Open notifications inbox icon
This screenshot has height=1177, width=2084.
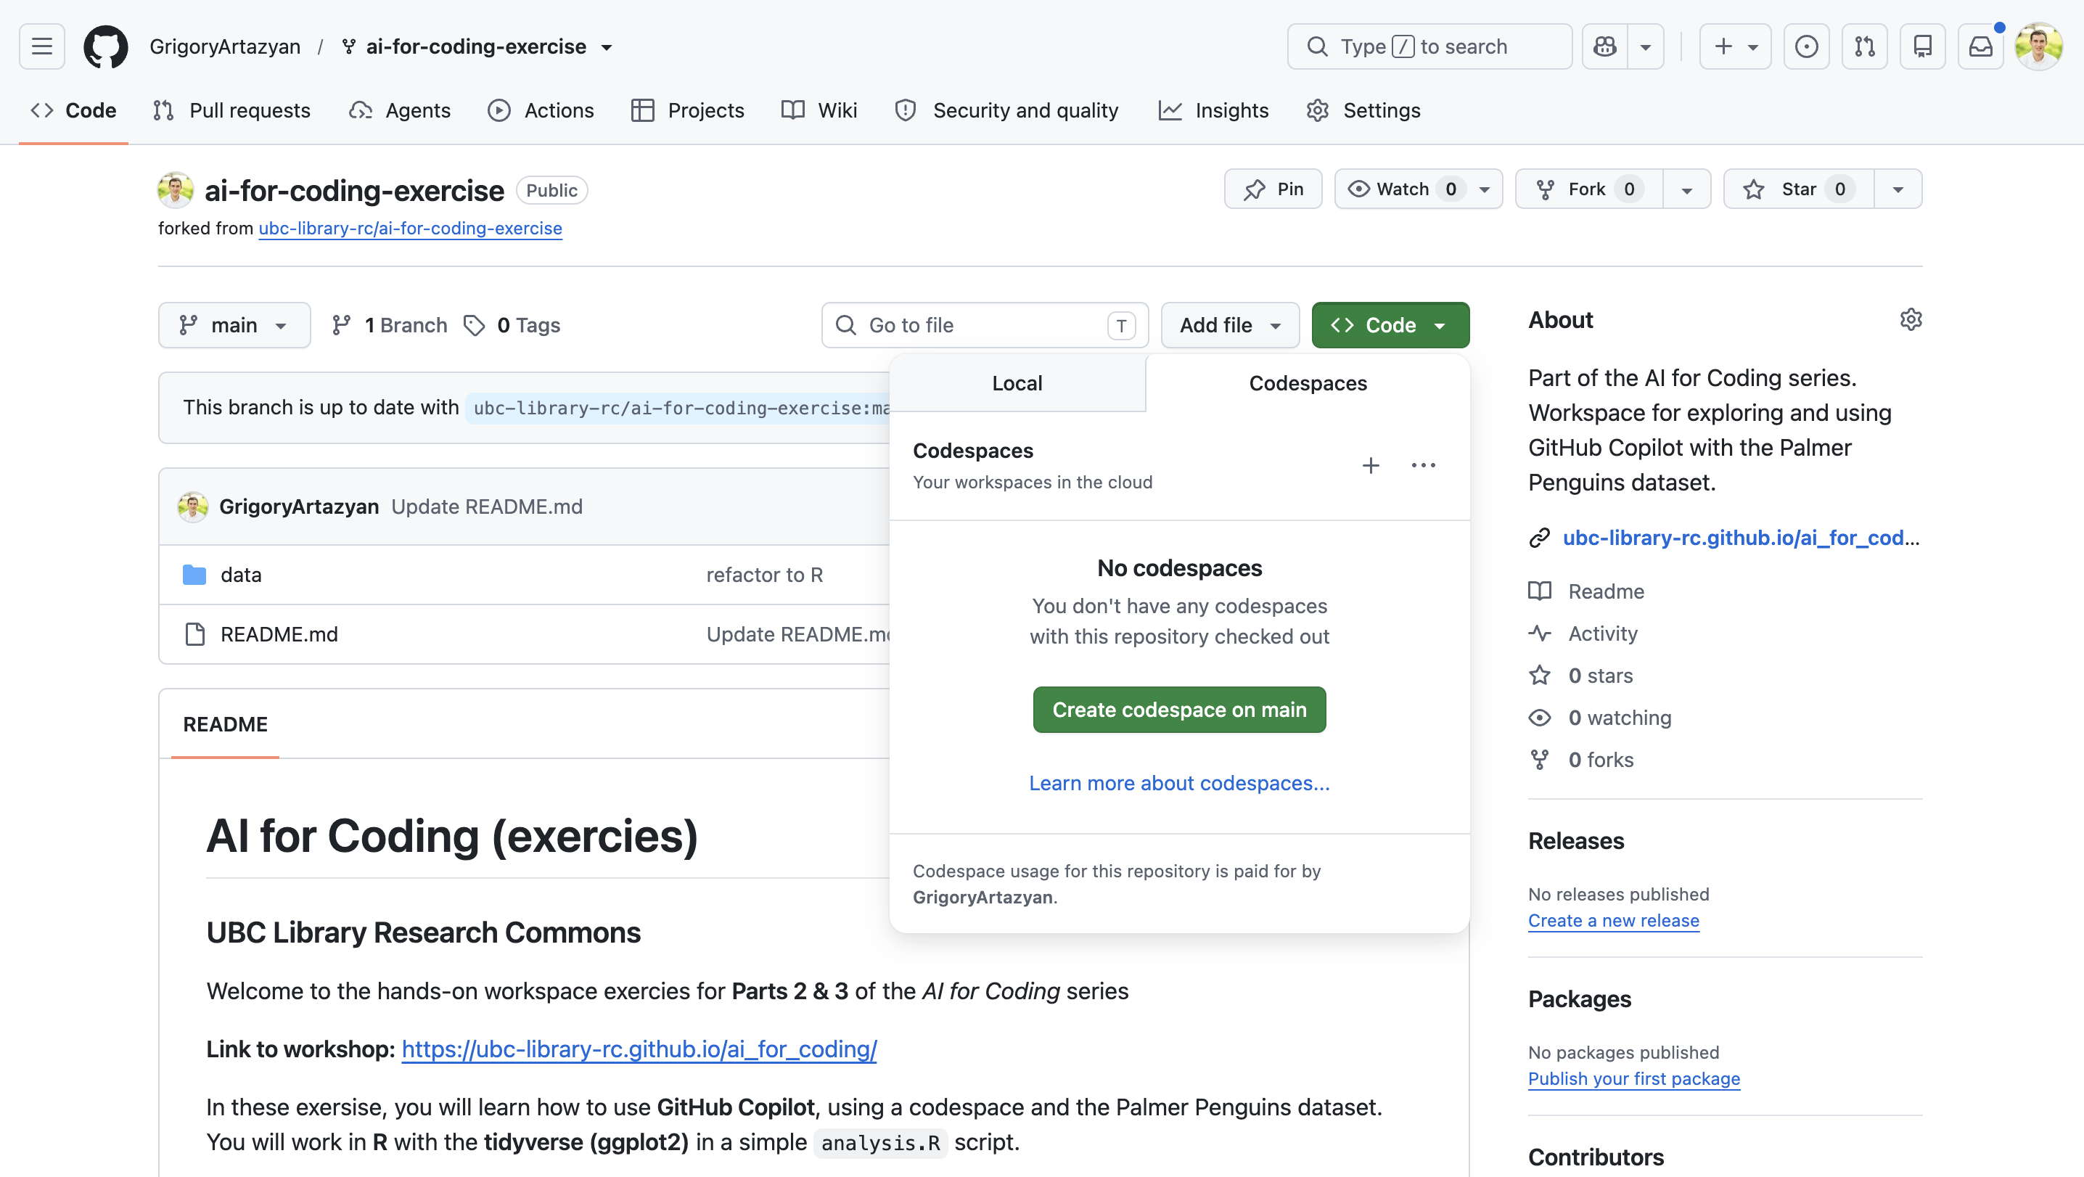click(1980, 46)
